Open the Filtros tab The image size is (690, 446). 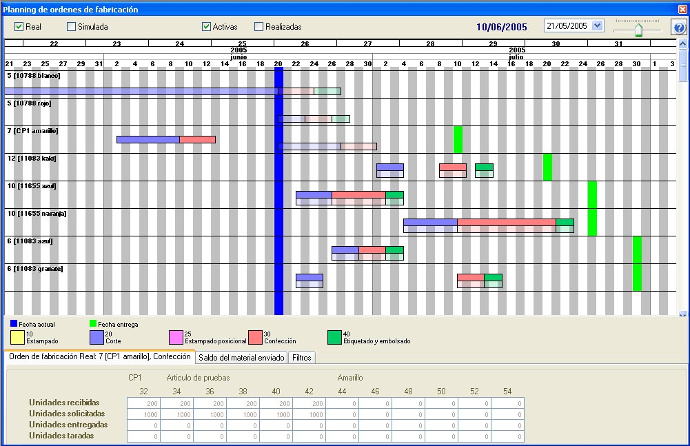point(301,357)
